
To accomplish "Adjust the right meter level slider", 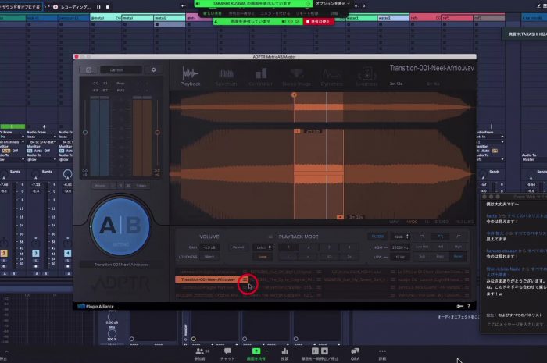I will pyautogui.click(x=157, y=133).
